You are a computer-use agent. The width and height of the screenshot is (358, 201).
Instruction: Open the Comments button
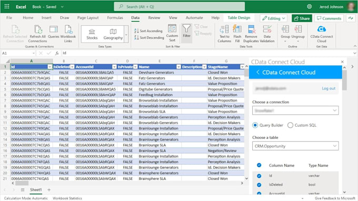pyautogui.click(x=329, y=18)
